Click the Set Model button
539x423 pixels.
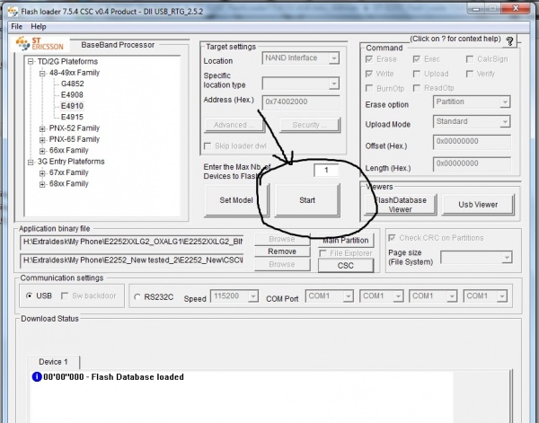tap(236, 200)
